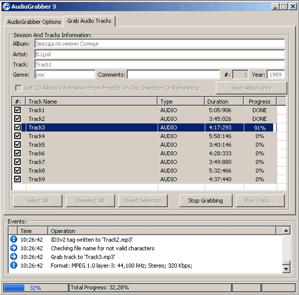Image resolution: width=299 pixels, height=295 pixels.
Task: Click the Track6 AUDIO type cell
Action: click(168, 154)
